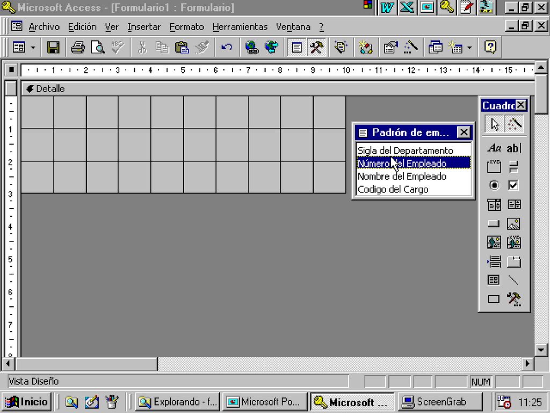Click the Insert Hyperlink globe icon
This screenshot has width=550, height=413.
point(251,47)
